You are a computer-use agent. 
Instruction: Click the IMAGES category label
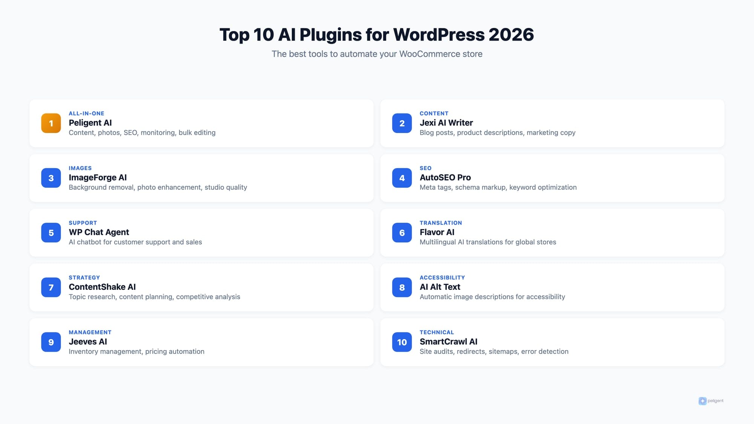click(x=80, y=168)
